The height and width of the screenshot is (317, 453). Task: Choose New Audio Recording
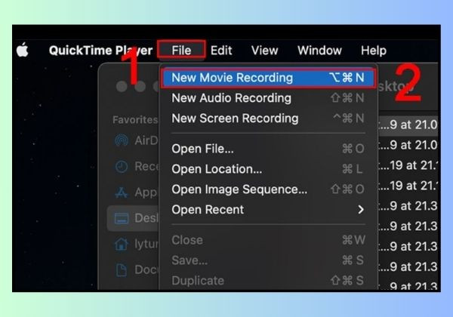[268, 98]
